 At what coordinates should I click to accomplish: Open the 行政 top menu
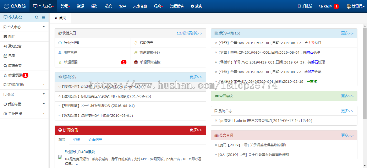pyautogui.click(x=159, y=6)
